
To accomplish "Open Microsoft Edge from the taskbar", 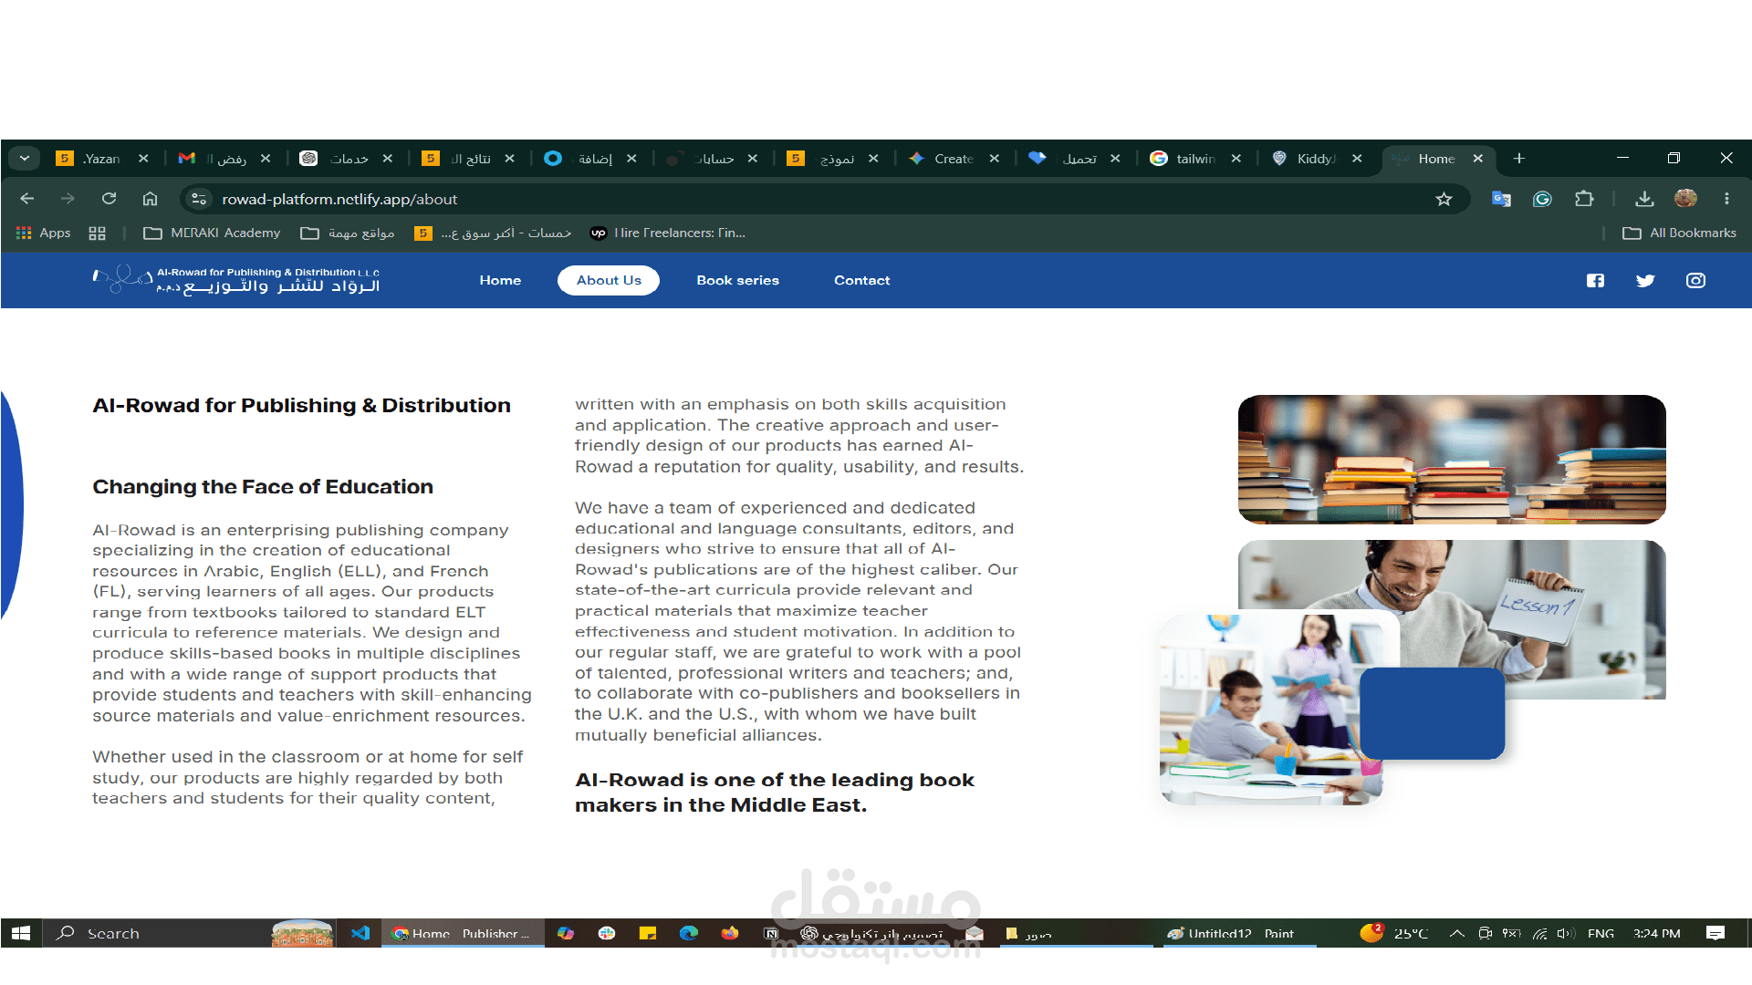I will coord(689,933).
